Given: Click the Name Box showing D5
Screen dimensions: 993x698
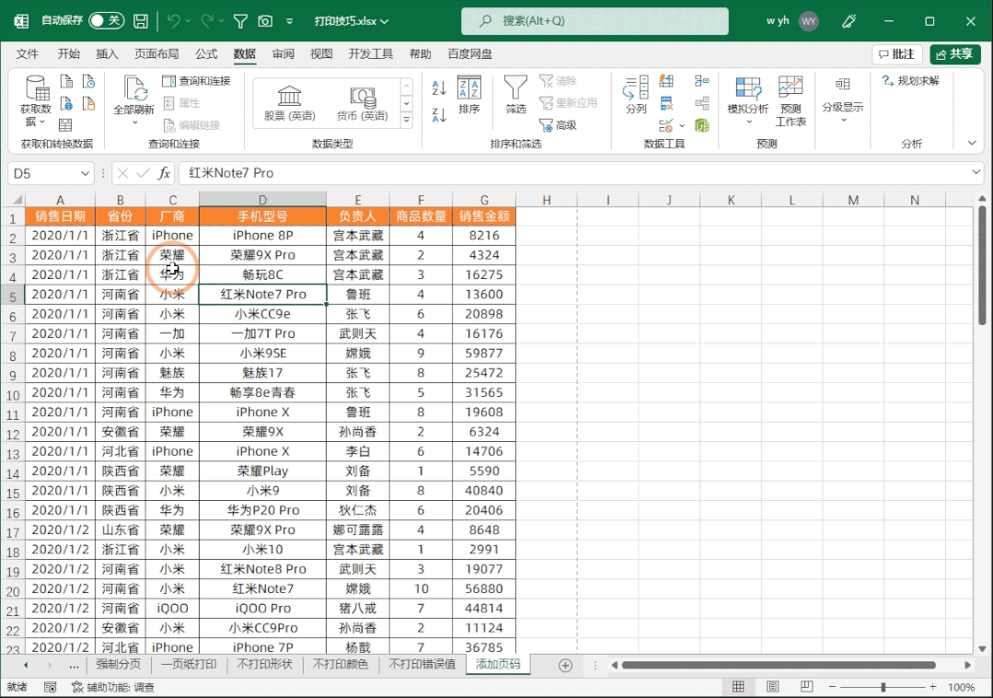Looking at the screenshot, I should click(51, 173).
